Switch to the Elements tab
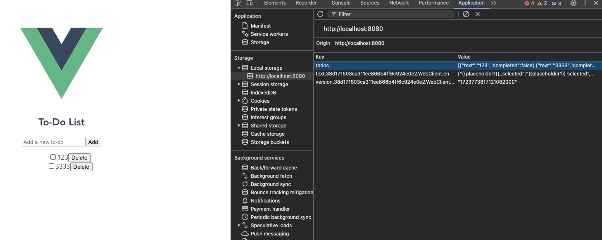602x240 pixels. point(275,3)
